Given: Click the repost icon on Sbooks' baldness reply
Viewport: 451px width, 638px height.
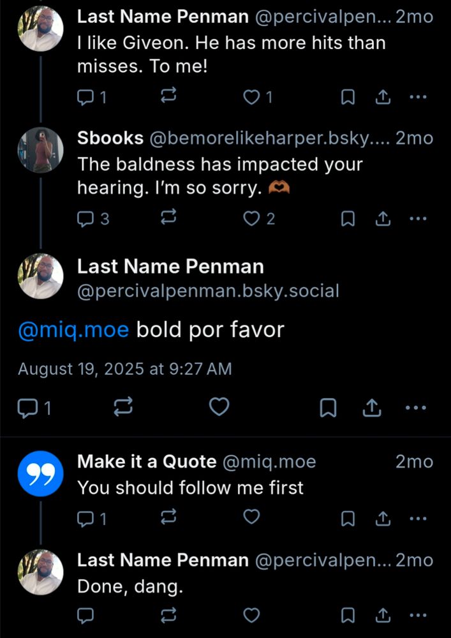Looking at the screenshot, I should click(x=168, y=218).
